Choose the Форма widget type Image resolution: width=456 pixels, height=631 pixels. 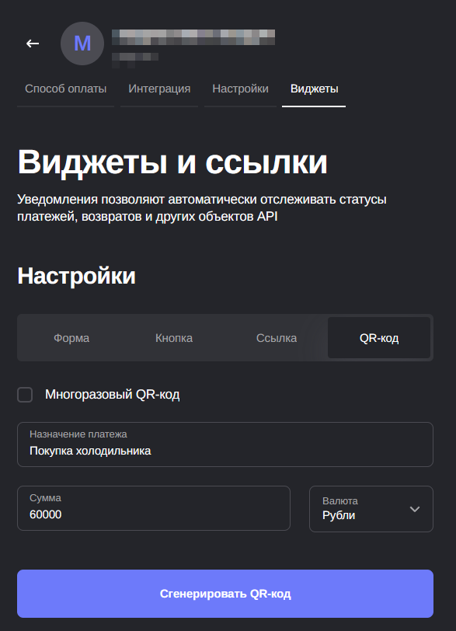point(71,338)
